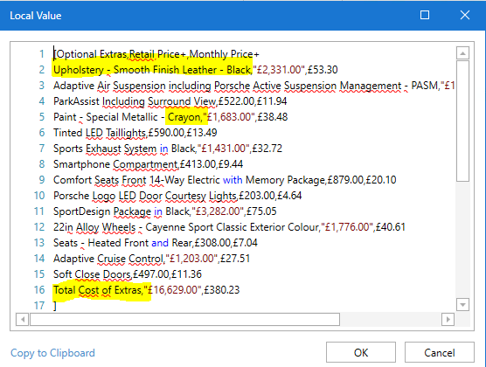Click the 'Soft Close Doors' line

click(127, 274)
